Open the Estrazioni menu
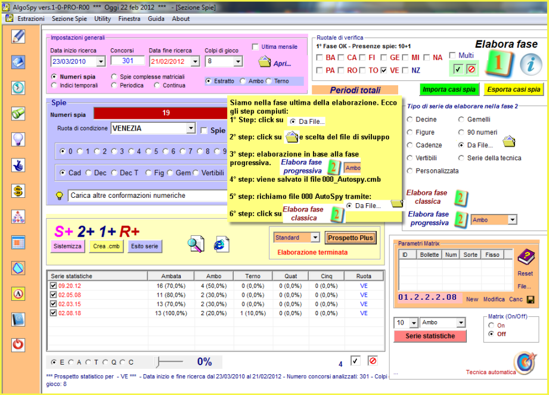This screenshot has width=549, height=395. [x=31, y=18]
